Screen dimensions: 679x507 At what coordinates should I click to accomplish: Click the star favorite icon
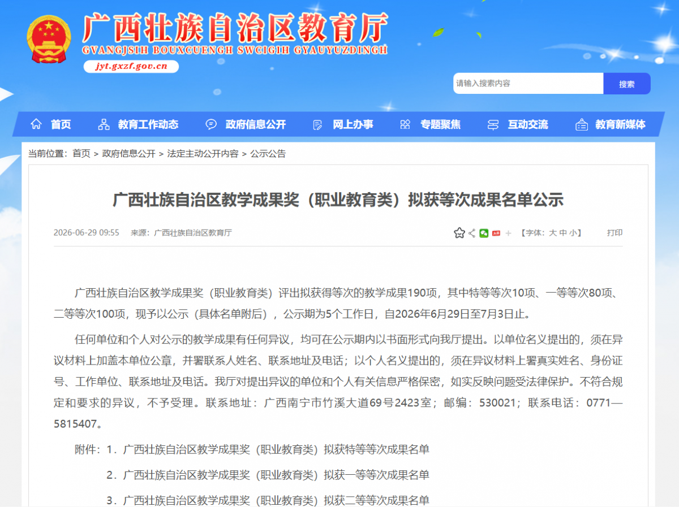point(459,233)
